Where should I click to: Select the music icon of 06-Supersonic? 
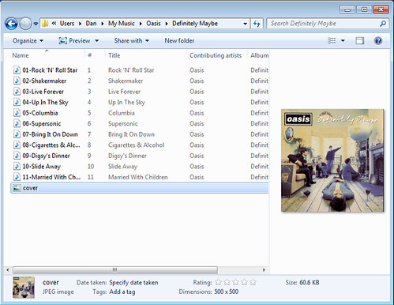point(17,123)
